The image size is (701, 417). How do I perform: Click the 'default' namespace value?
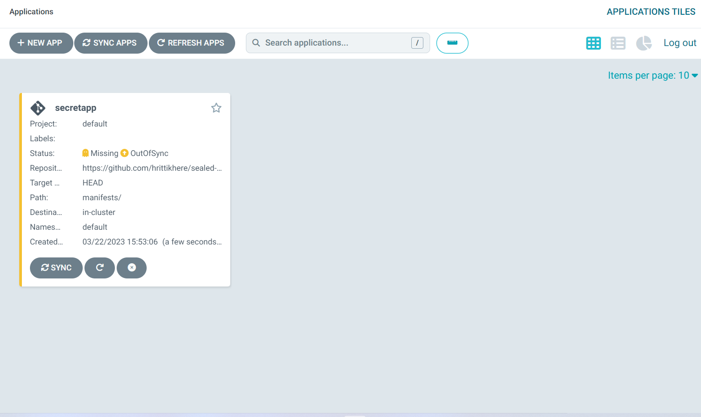pos(95,227)
